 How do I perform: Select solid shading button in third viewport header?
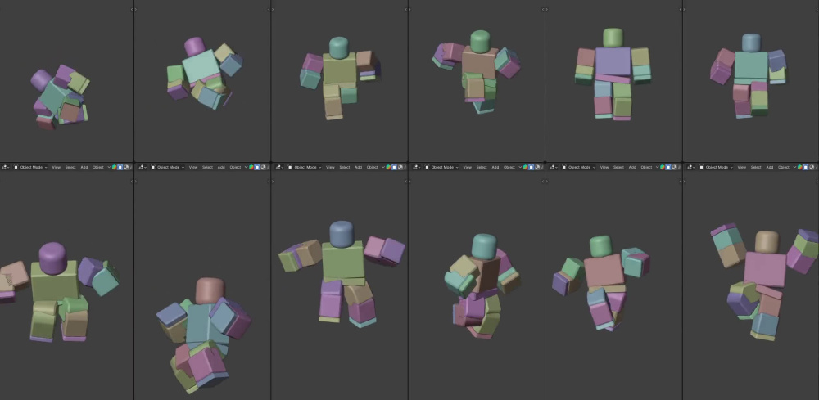coord(394,167)
